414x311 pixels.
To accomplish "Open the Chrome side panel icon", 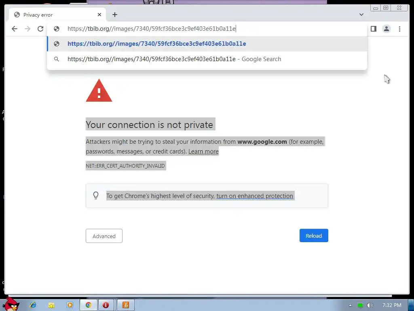I will 374,29.
